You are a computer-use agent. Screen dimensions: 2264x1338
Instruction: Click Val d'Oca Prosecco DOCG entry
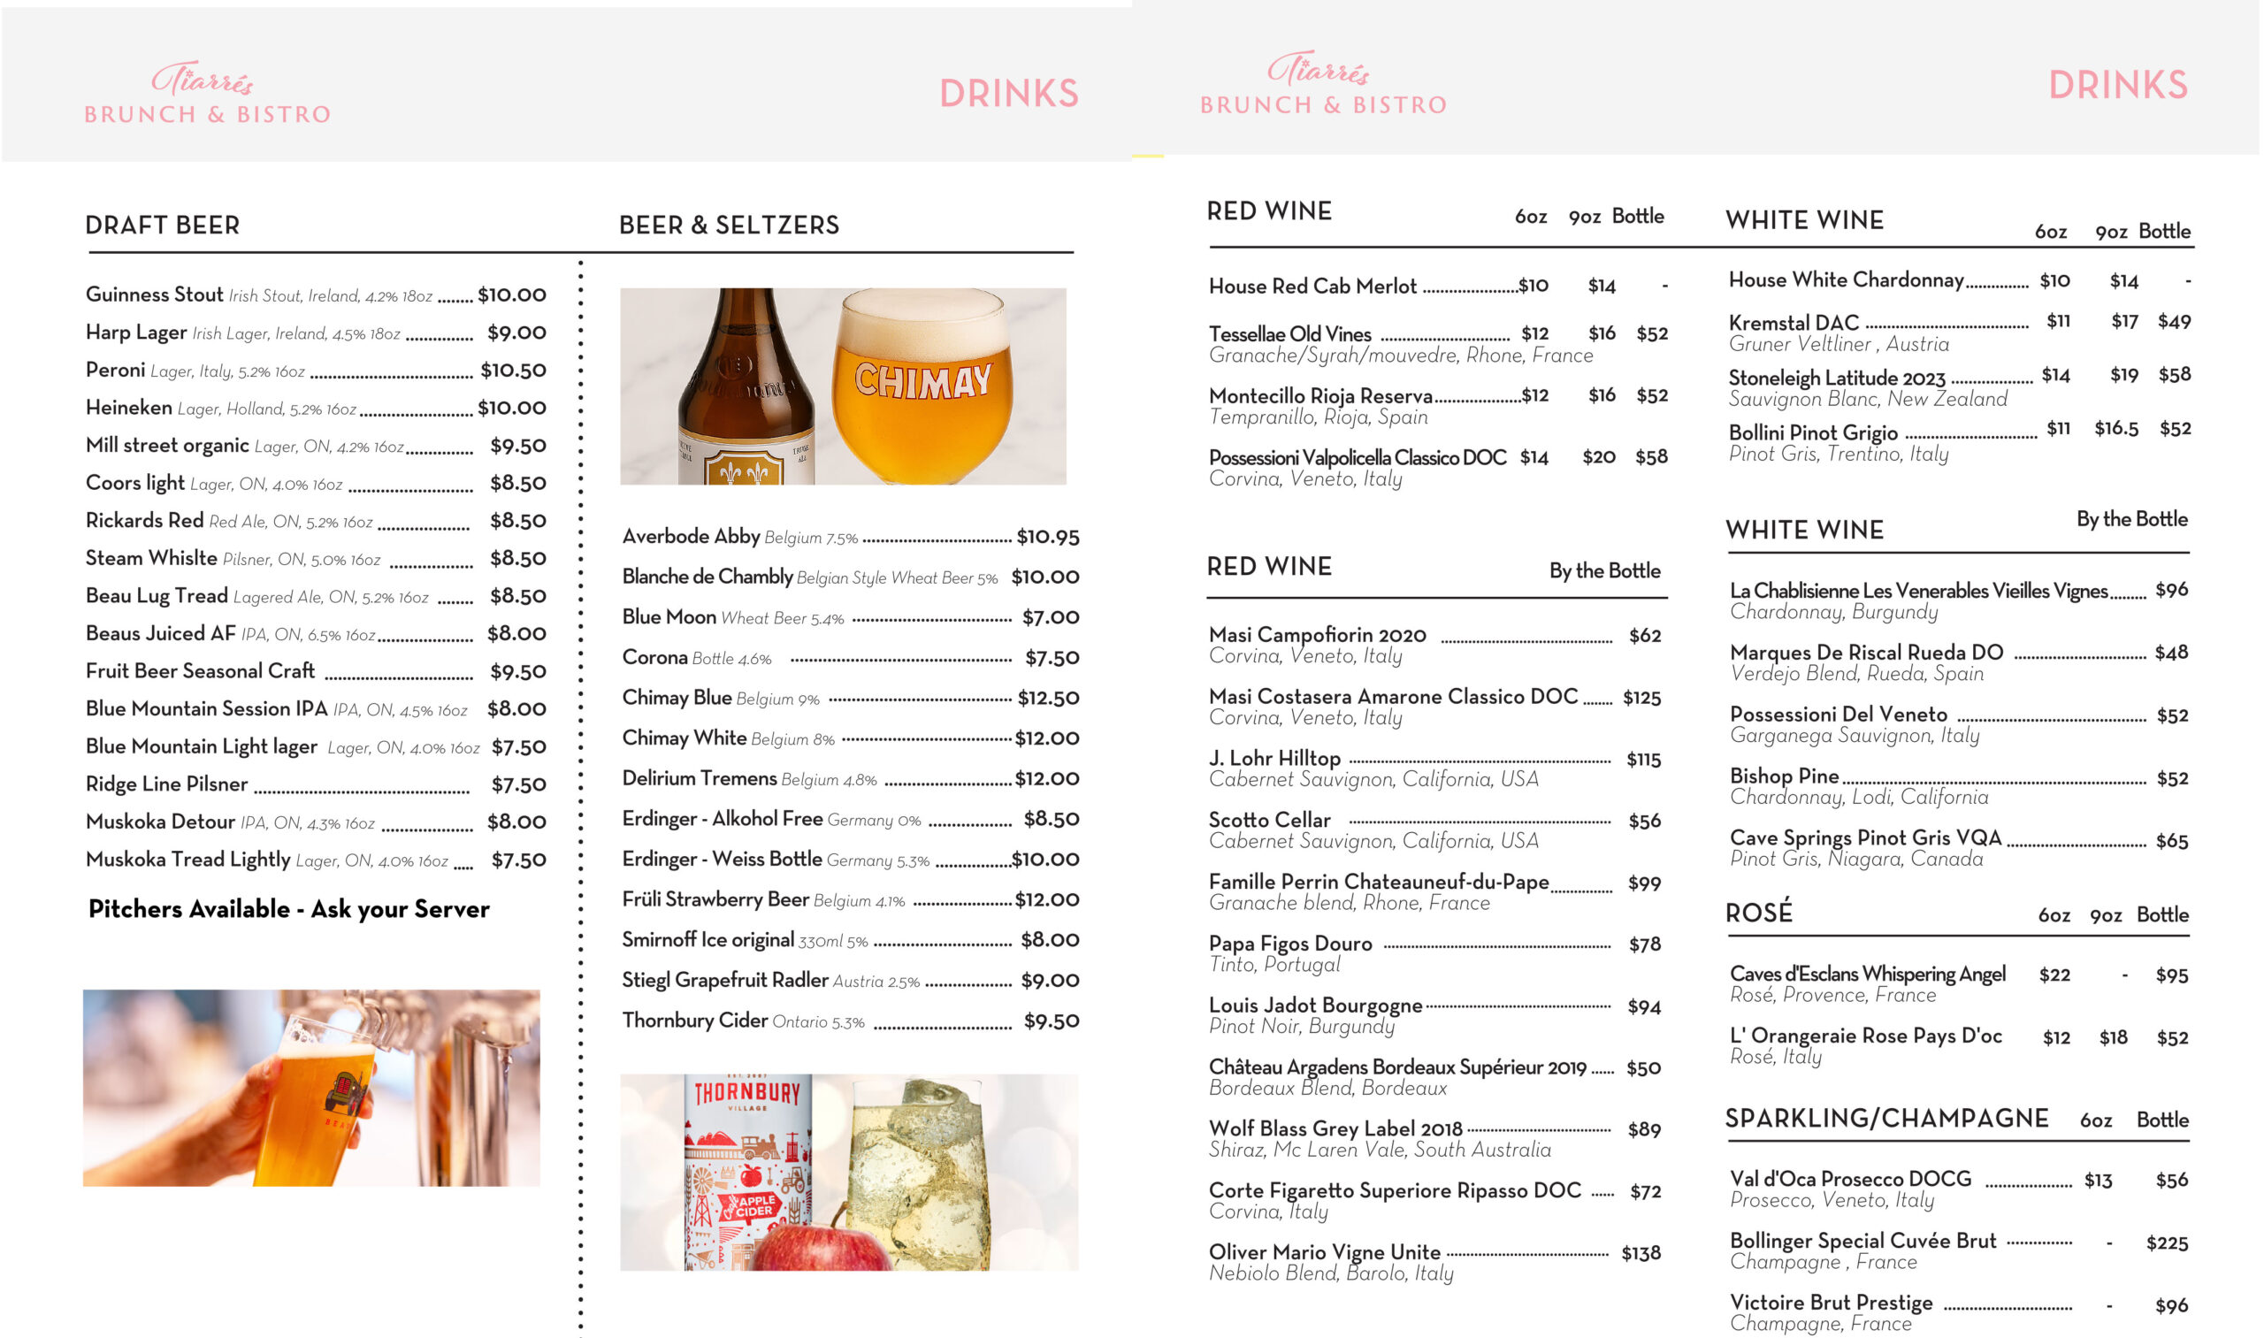pyautogui.click(x=1959, y=1190)
